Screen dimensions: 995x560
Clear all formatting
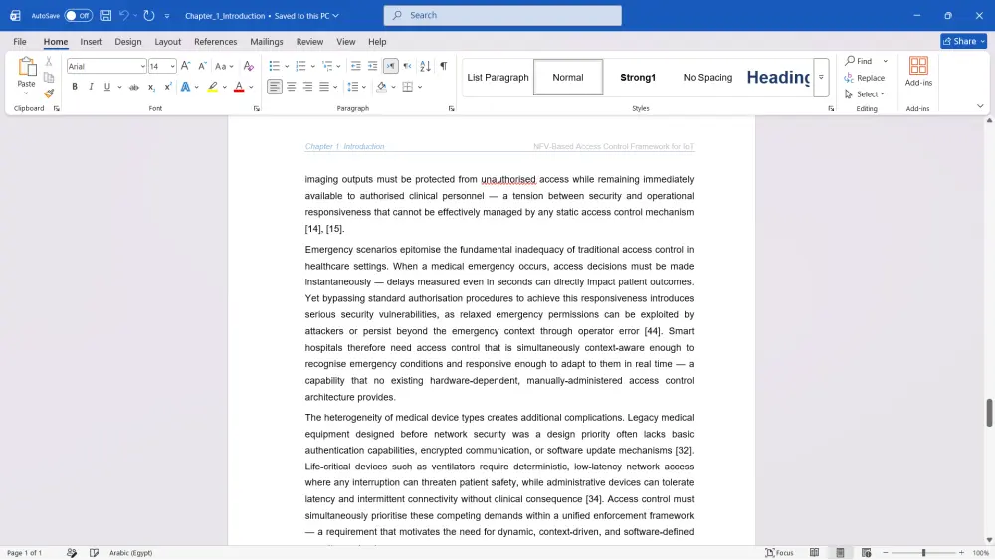249,66
